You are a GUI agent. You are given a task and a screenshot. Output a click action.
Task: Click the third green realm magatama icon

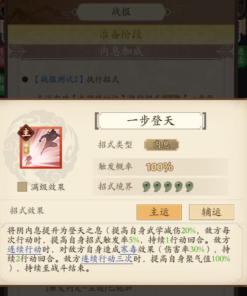click(x=168, y=187)
